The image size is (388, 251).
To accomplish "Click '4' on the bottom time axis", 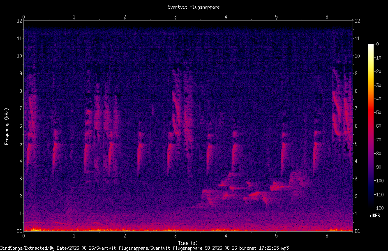I will 226,236.
